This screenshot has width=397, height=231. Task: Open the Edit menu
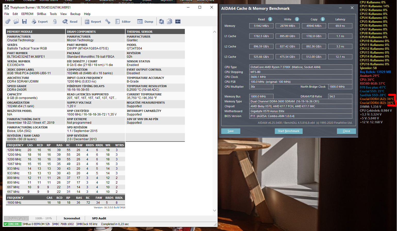15,14
